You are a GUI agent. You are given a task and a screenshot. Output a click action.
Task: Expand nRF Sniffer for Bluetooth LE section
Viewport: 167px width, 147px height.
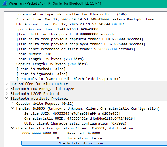point(7,84)
